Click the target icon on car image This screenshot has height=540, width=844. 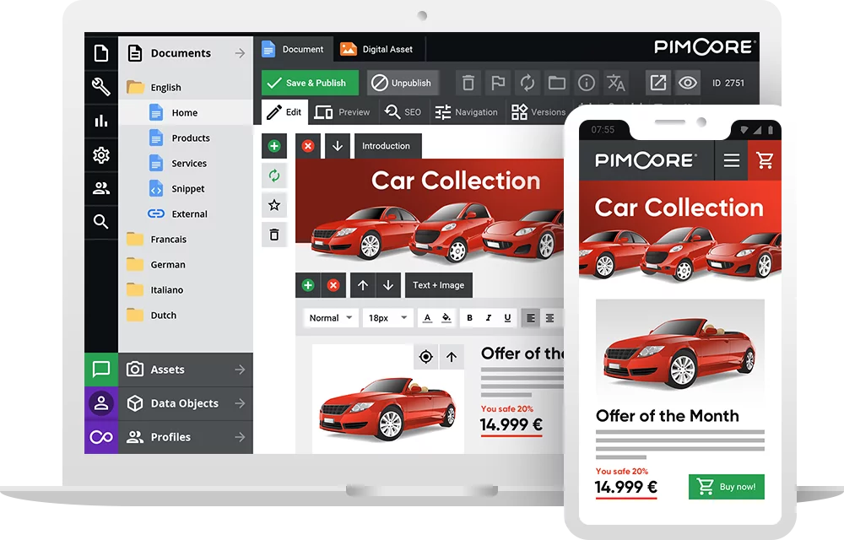pos(425,357)
